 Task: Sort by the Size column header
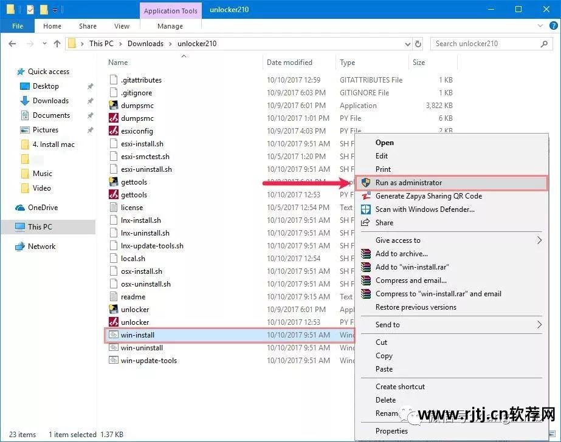(x=419, y=62)
